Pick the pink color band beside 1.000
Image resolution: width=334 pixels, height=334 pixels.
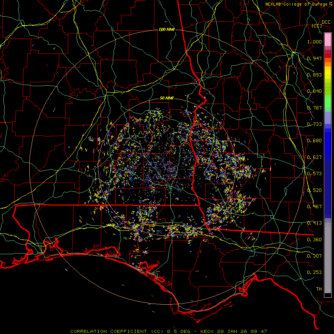click(x=328, y=40)
